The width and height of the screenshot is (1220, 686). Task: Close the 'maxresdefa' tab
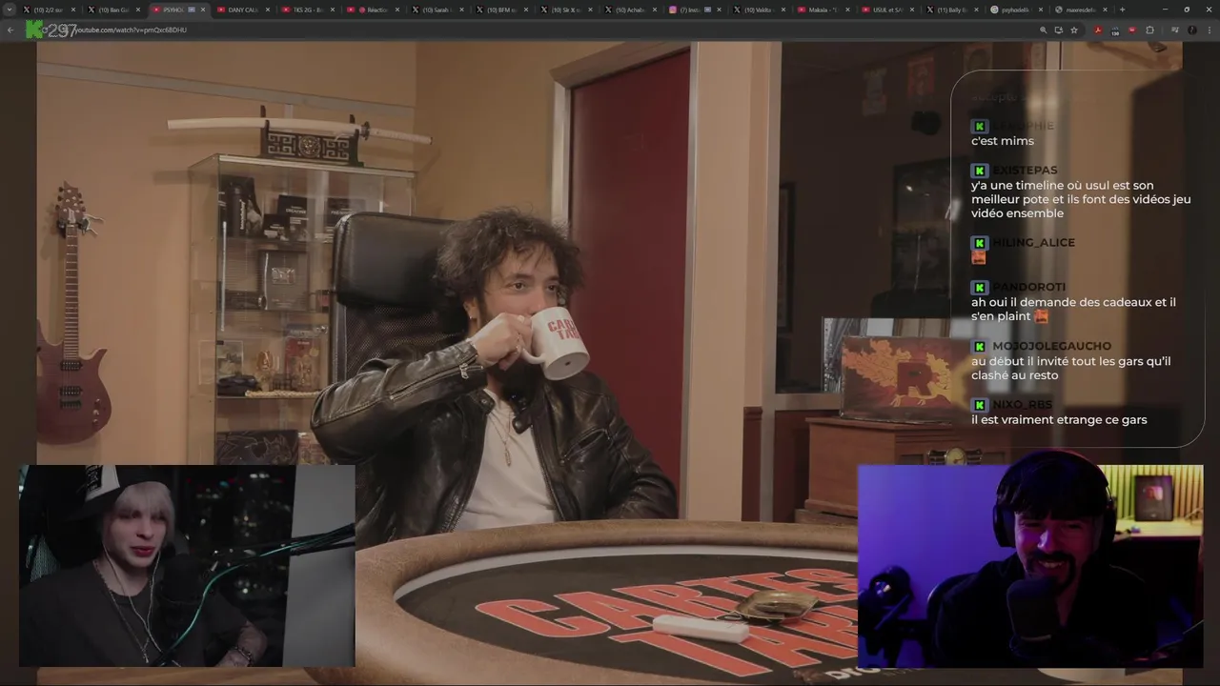coord(1106,10)
